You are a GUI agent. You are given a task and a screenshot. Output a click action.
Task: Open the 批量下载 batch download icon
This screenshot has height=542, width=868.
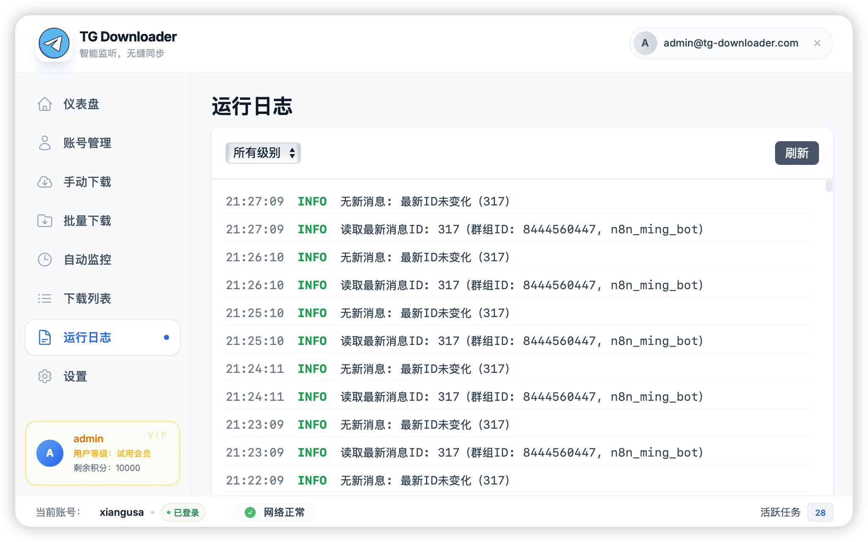coord(45,221)
